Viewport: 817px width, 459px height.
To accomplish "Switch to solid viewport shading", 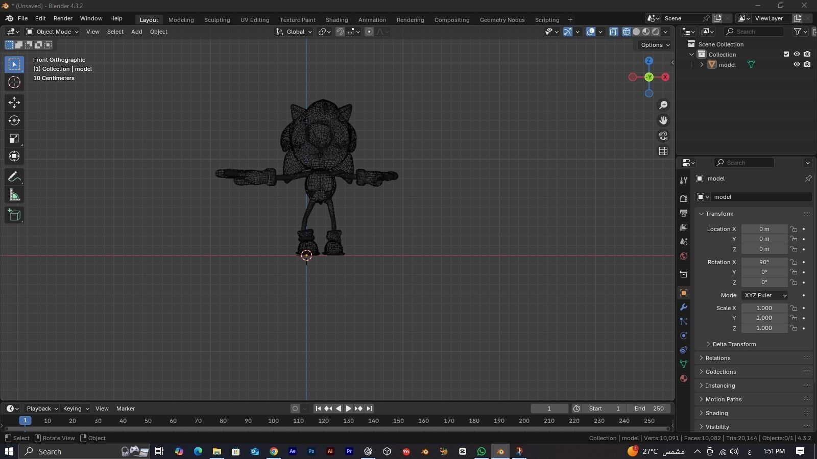I will pos(636,32).
